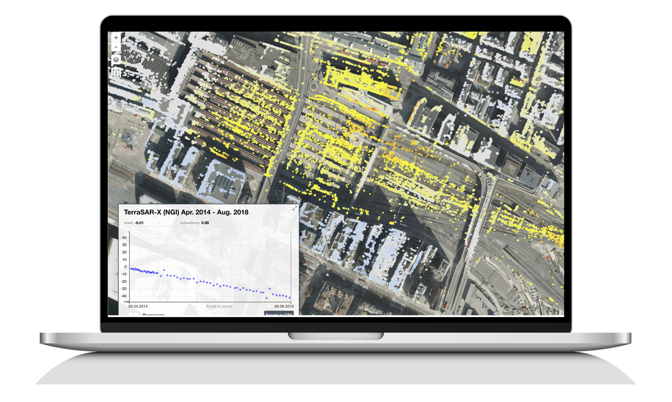Click the 0 label on chart y-axis
Viewport: 672px width, 402px height.
[125, 267]
